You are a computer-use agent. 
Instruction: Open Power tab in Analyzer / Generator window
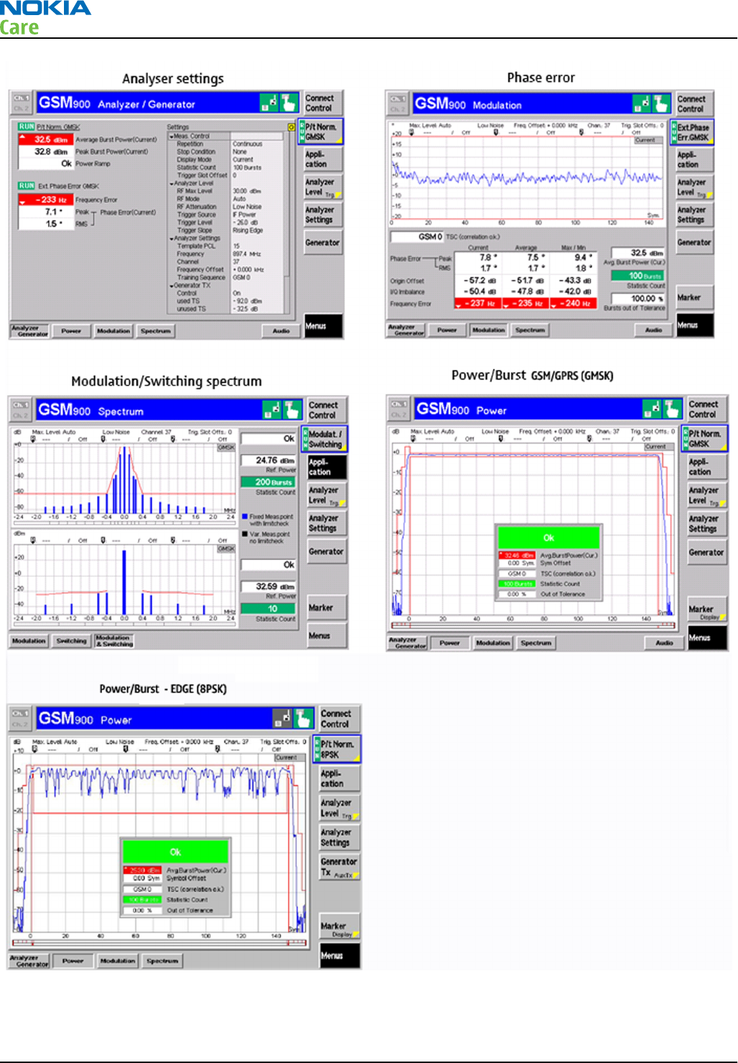tap(71, 331)
